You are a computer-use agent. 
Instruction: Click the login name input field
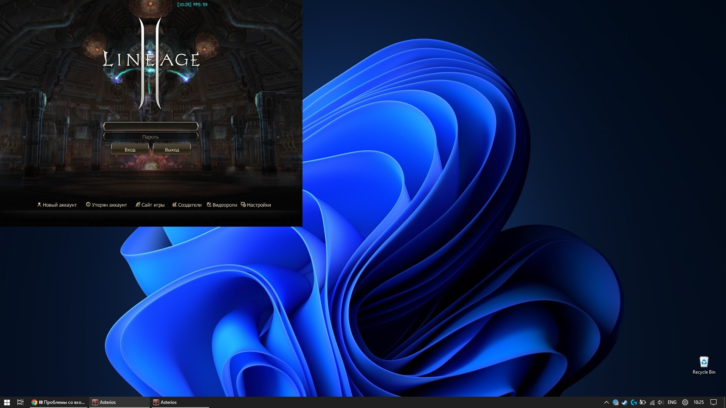click(151, 126)
